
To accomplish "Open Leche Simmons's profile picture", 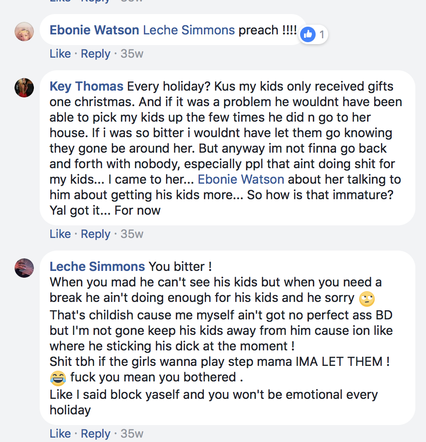I will [x=24, y=268].
